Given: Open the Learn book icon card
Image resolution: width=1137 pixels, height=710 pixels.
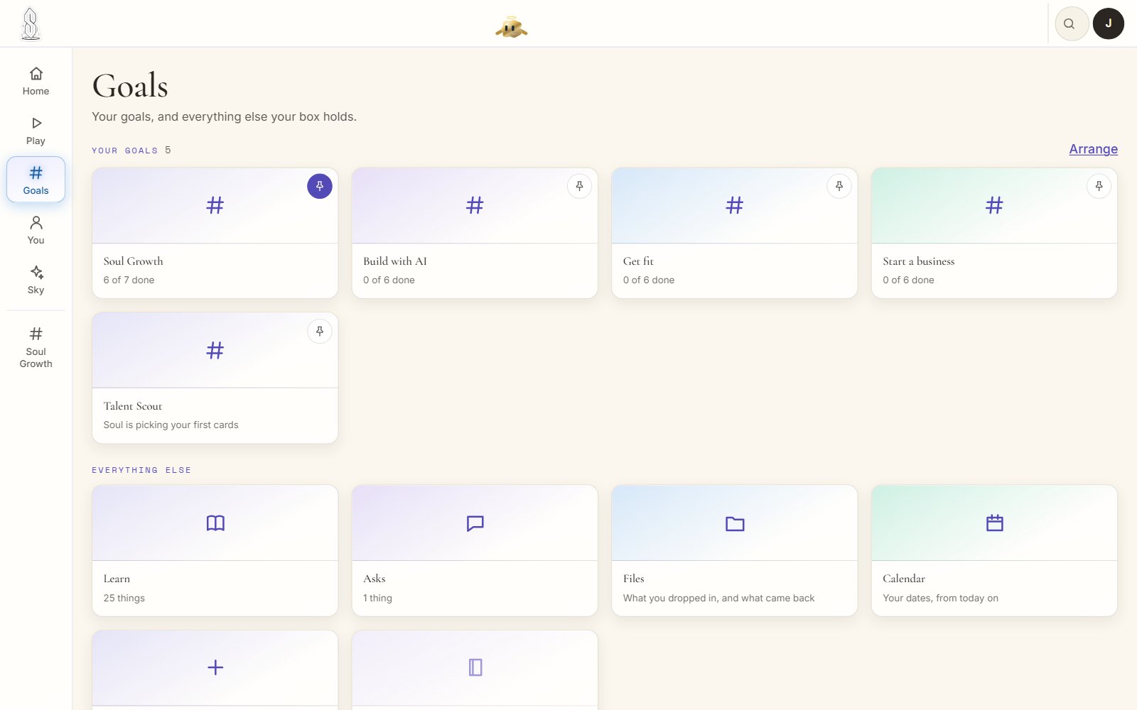Looking at the screenshot, I should click(215, 523).
